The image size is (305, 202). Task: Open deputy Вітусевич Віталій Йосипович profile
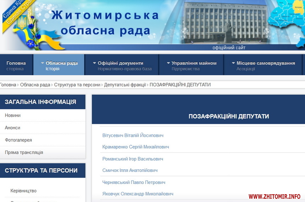click(133, 136)
